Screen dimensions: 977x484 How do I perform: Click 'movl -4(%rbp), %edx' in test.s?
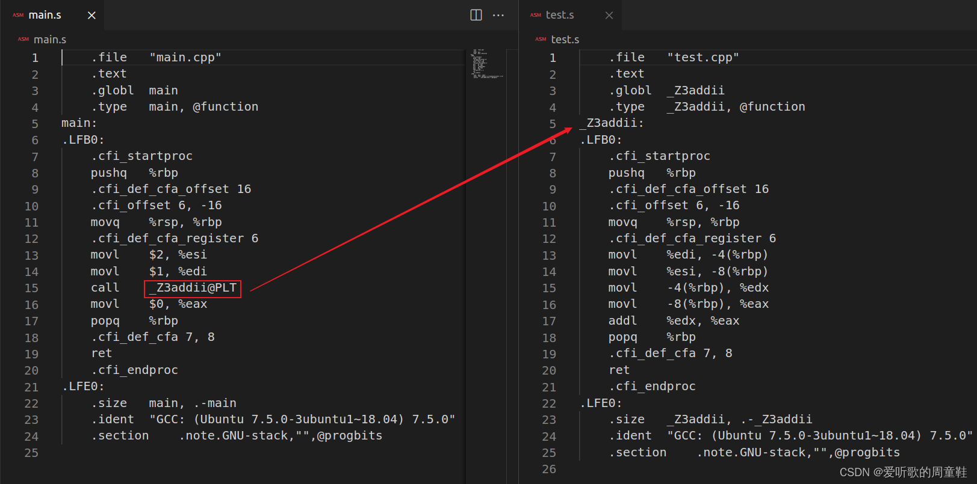689,287
